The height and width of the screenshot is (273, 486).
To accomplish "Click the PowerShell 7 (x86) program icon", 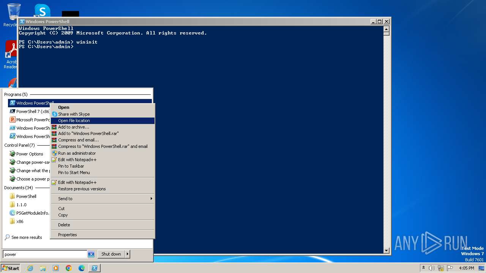I will (x=13, y=111).
